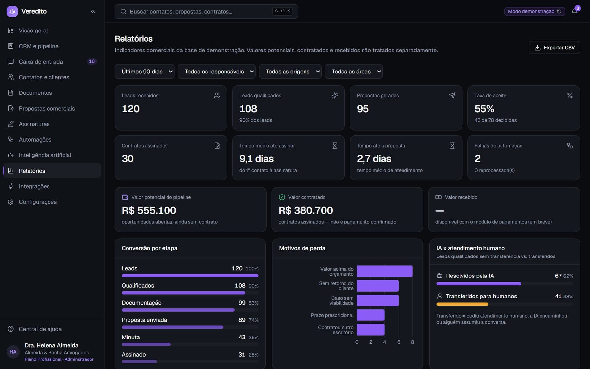Toggle the Modo demonstração pill
This screenshot has height=369, width=590.
coord(535,11)
